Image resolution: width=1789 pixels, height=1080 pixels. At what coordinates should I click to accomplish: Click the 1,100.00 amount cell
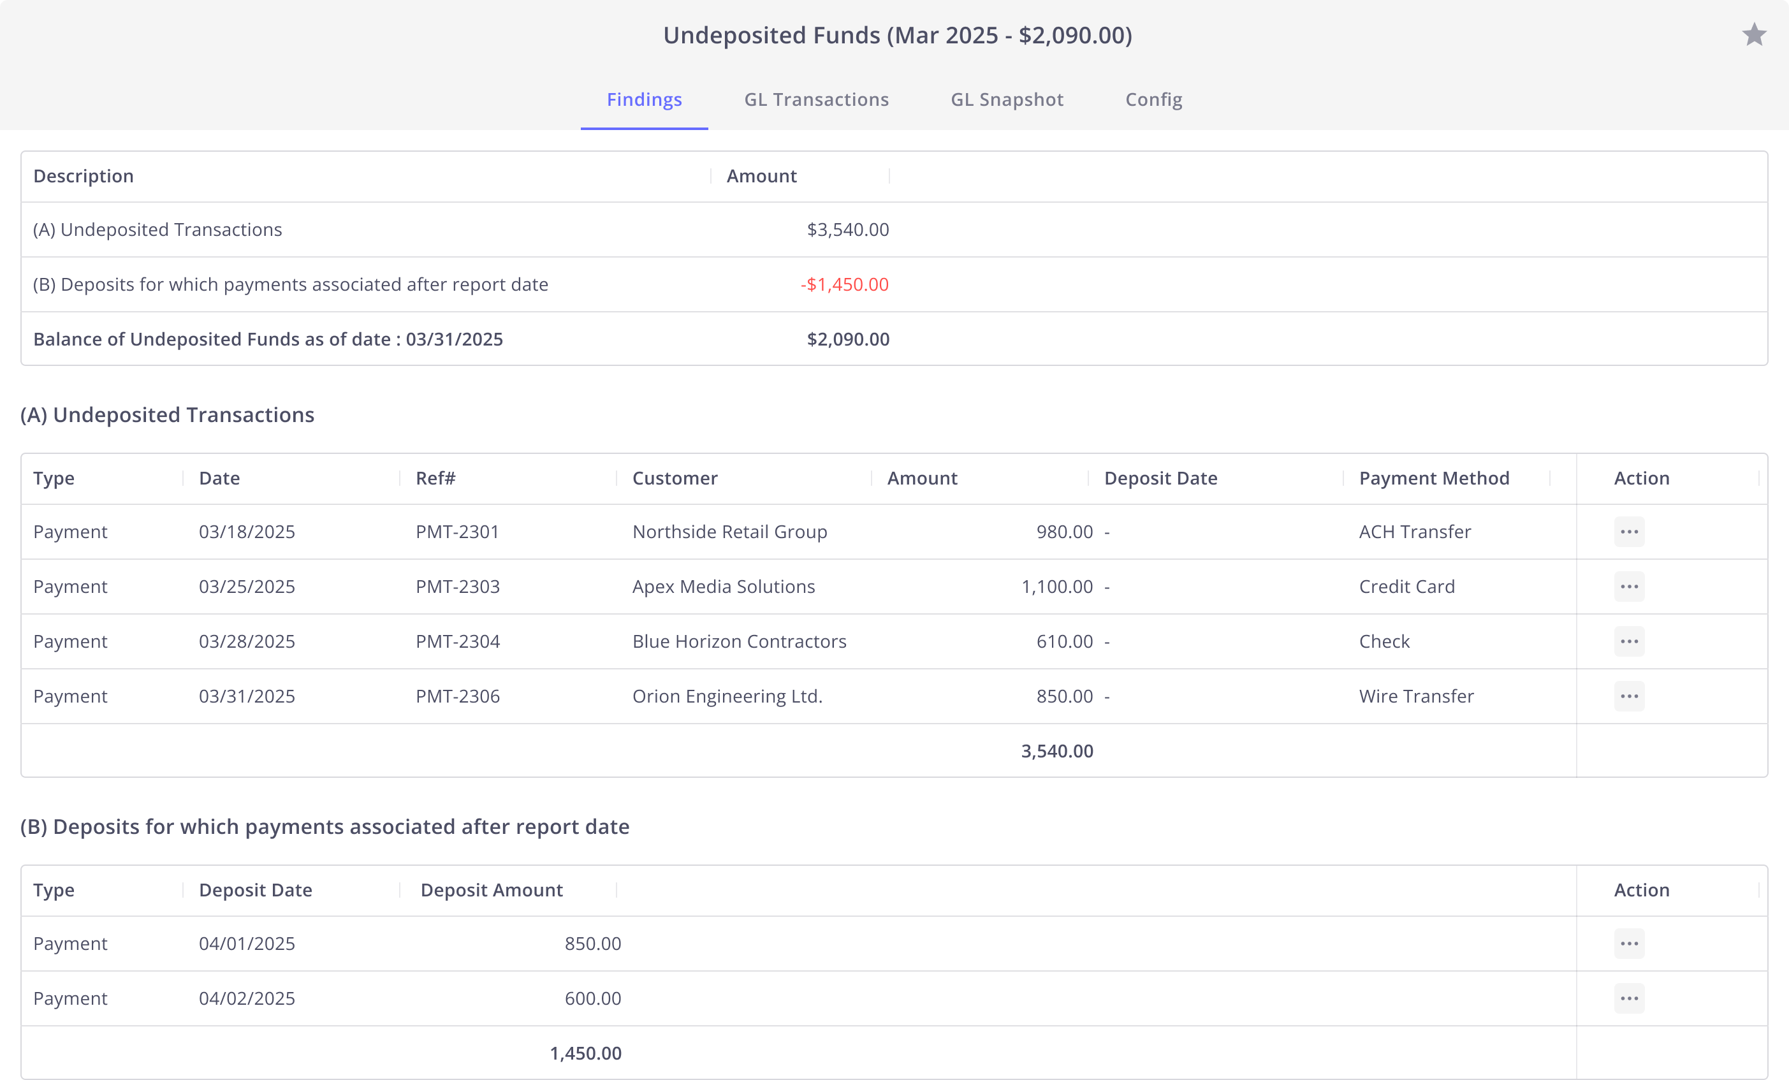[x=1056, y=587]
